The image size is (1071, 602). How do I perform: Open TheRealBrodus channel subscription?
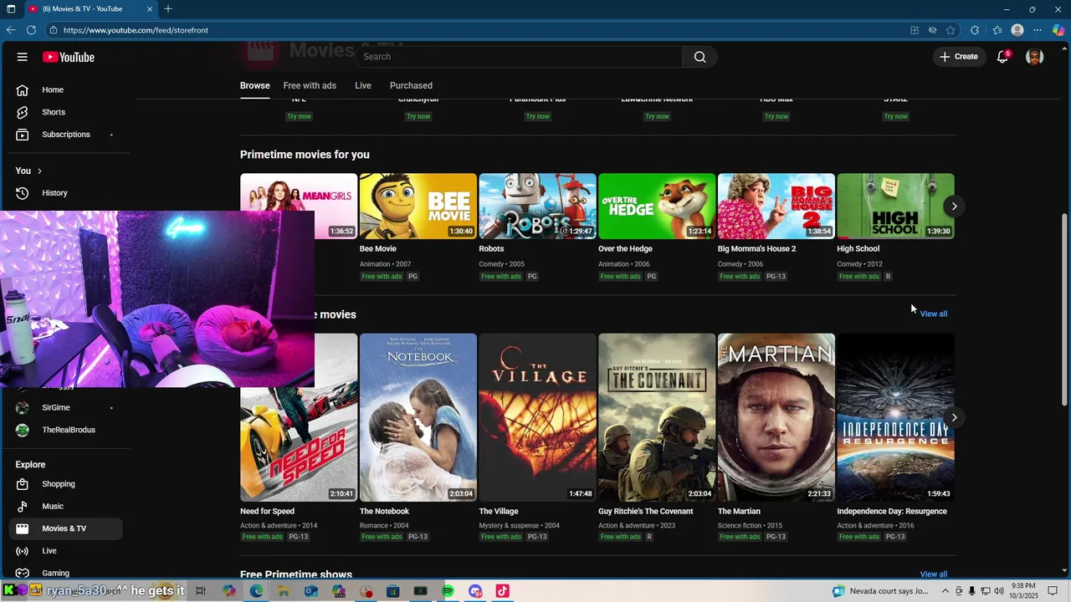click(x=65, y=430)
